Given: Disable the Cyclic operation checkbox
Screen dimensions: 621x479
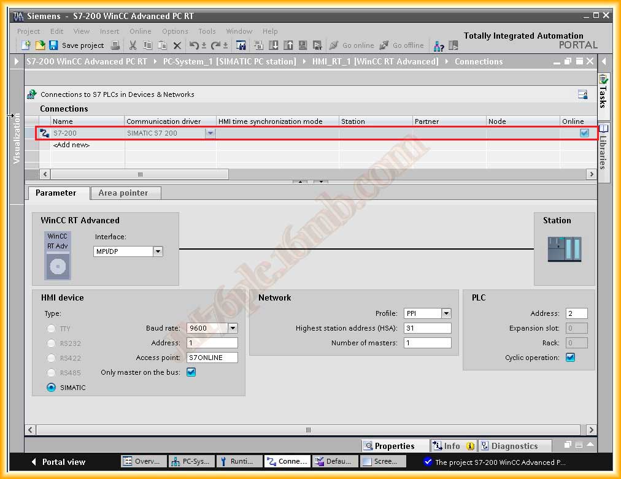Looking at the screenshot, I should click(570, 358).
